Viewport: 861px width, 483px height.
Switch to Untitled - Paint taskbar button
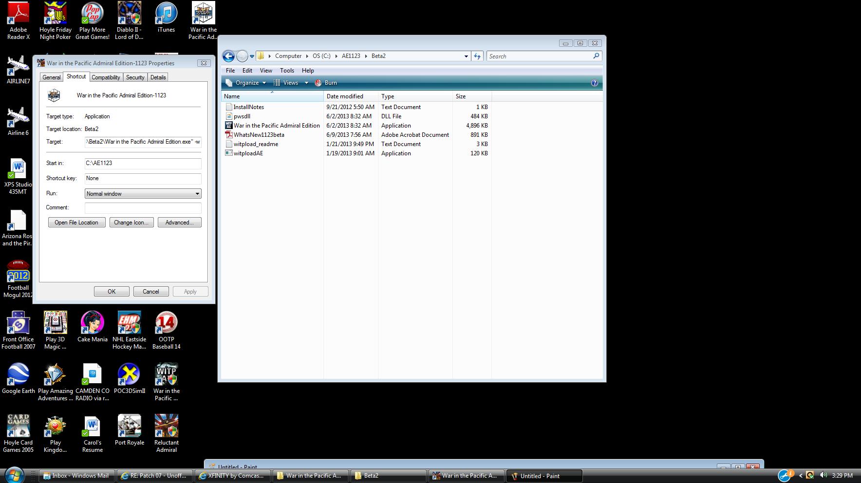544,476
